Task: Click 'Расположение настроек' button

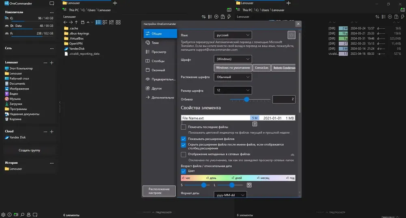Action: pyautogui.click(x=159, y=191)
